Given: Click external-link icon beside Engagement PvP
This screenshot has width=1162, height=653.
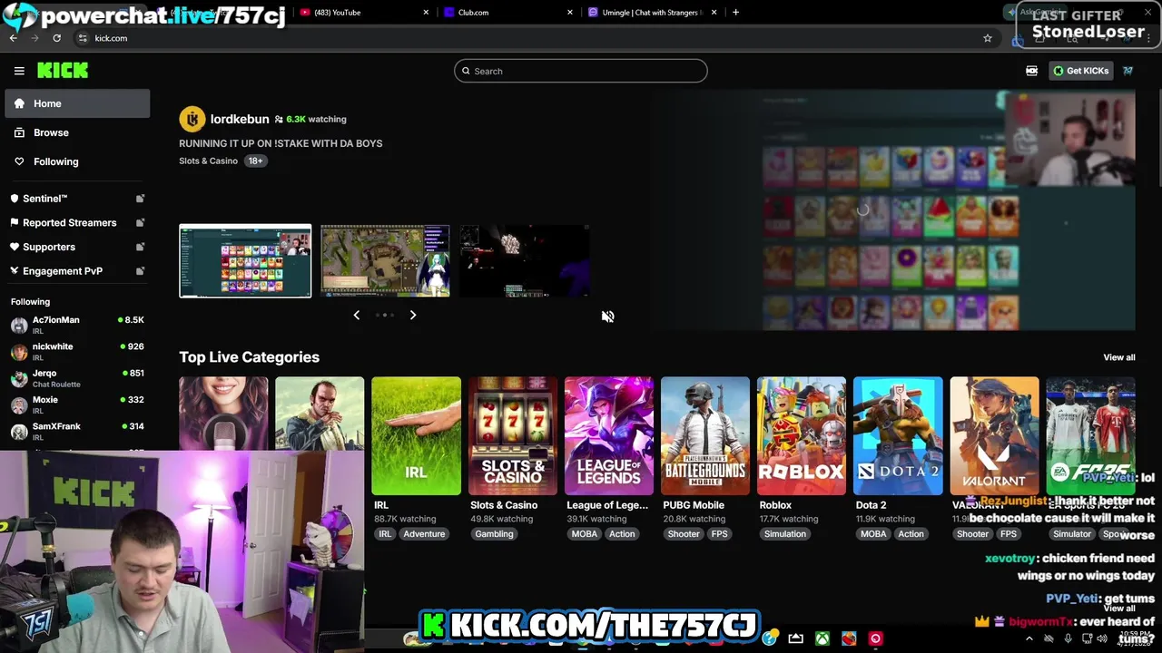Looking at the screenshot, I should click(x=140, y=271).
